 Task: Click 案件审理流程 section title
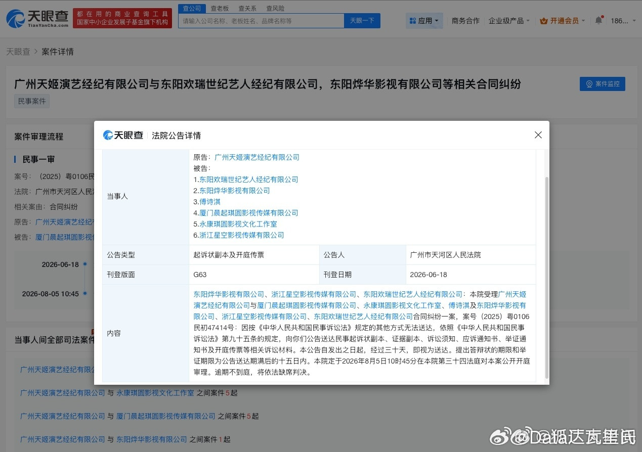(x=39, y=137)
